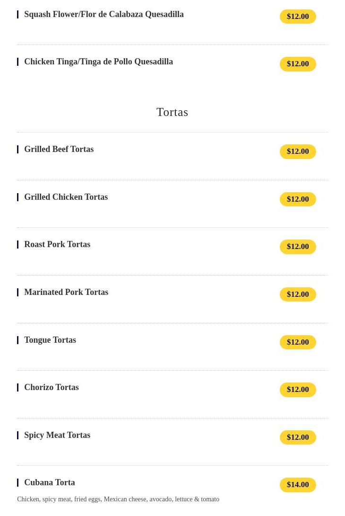Select Grilled Chicken Tortas item
Screen dimensions: 345x516
pyautogui.click(x=66, y=197)
